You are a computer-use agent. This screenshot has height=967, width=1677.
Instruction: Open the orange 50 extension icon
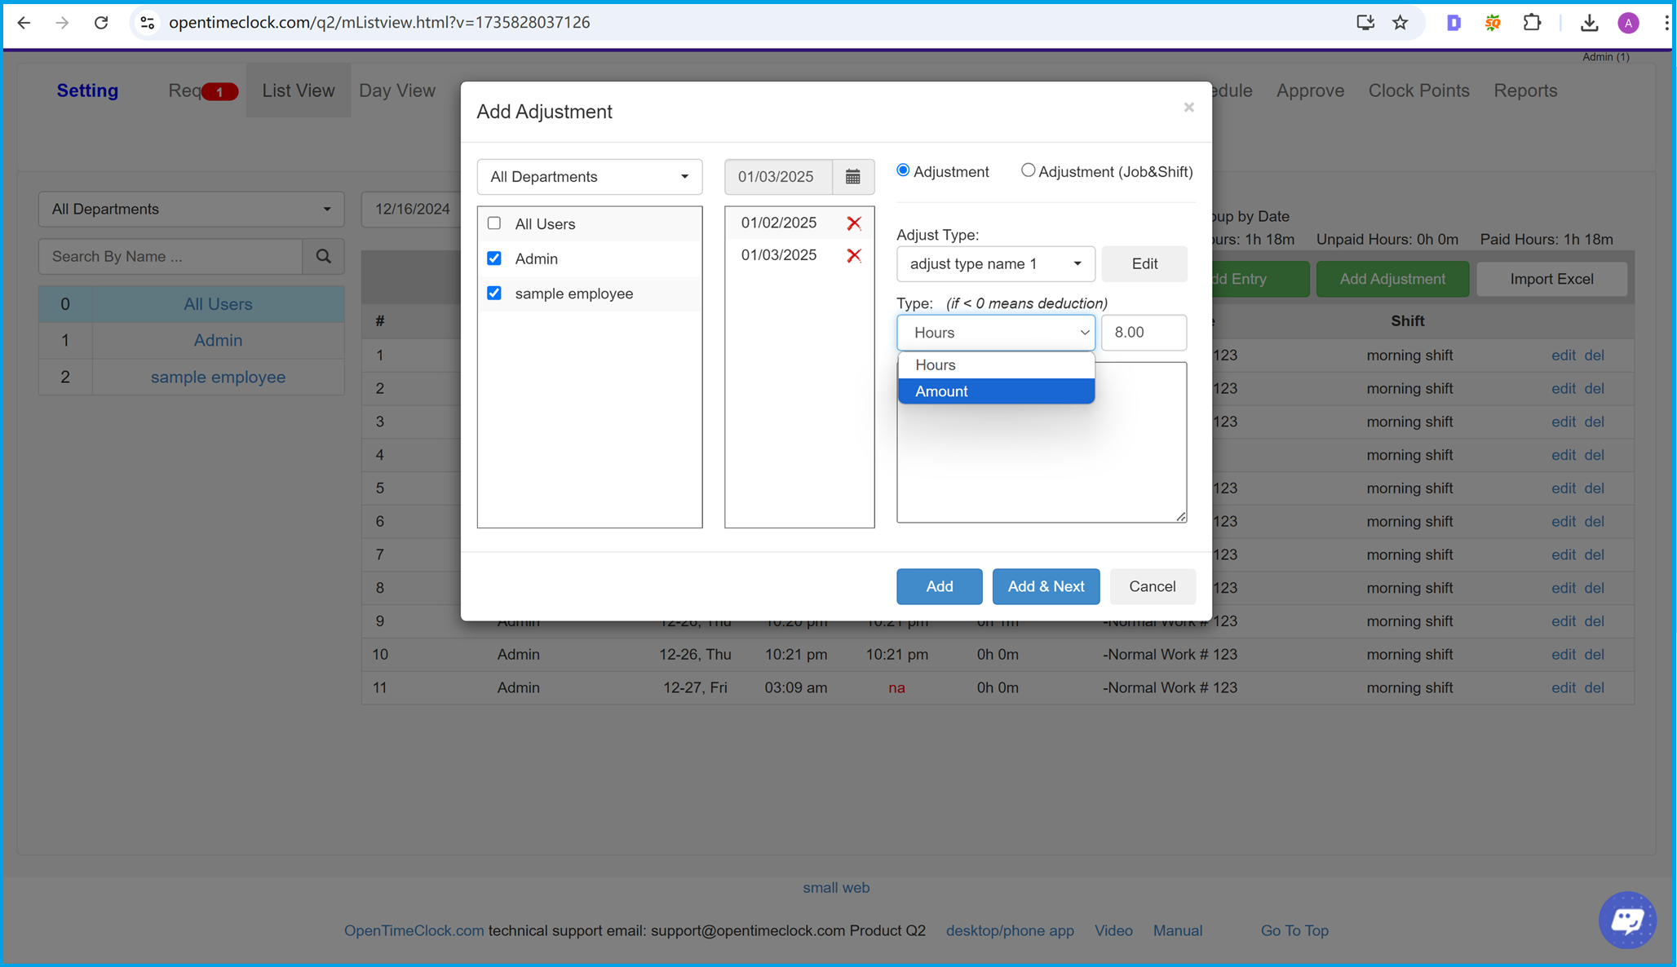pyautogui.click(x=1493, y=23)
